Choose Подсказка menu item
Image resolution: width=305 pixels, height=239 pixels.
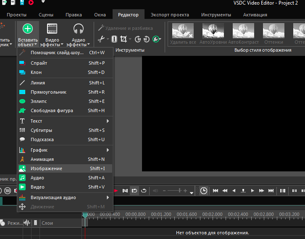(x=65, y=139)
